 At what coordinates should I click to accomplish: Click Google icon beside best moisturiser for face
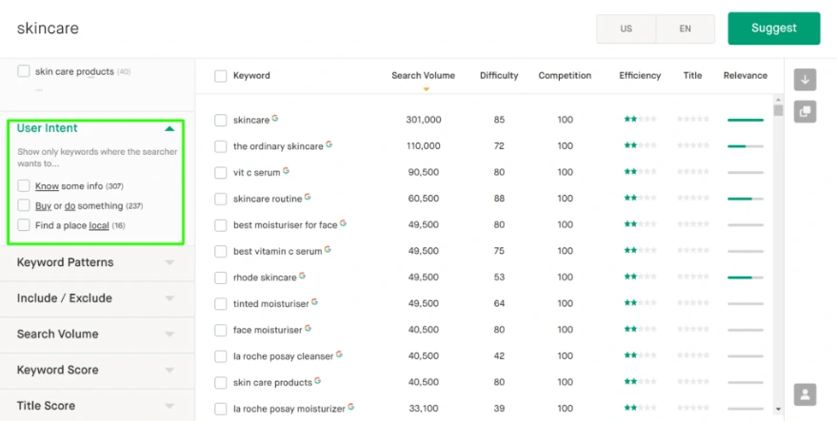343,222
